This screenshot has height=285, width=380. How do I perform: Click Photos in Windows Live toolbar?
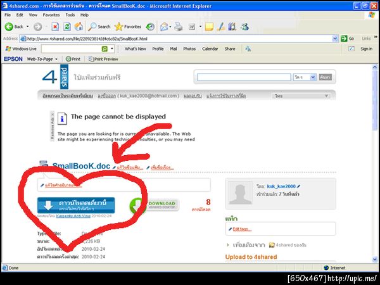click(x=189, y=49)
